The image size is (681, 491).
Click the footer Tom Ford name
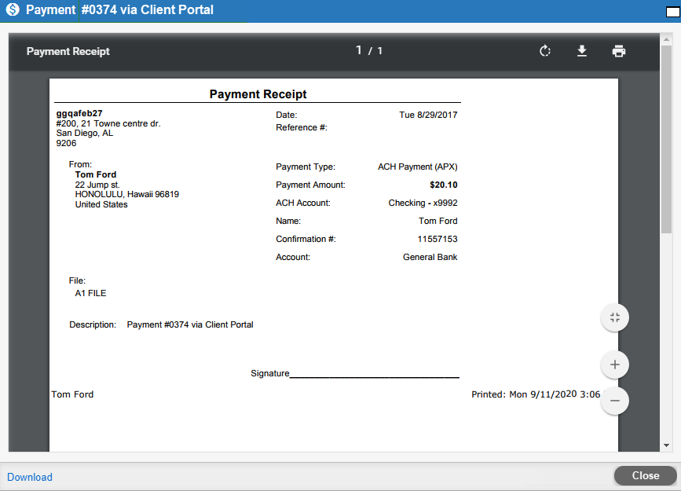[x=72, y=394]
